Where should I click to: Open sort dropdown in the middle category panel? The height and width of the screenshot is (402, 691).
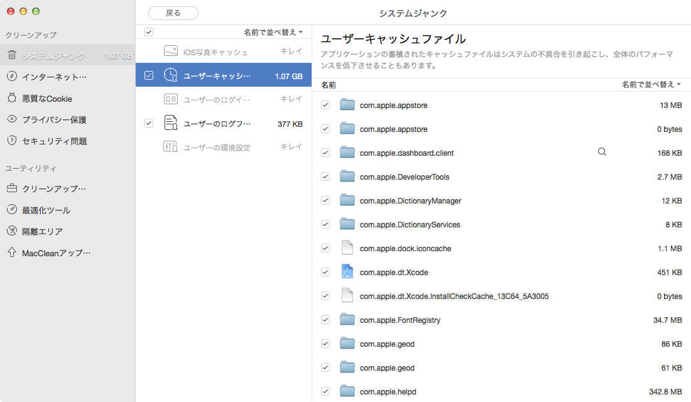(273, 32)
